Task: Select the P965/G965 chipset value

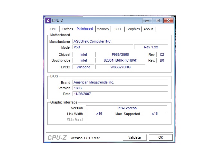Action: (120, 54)
